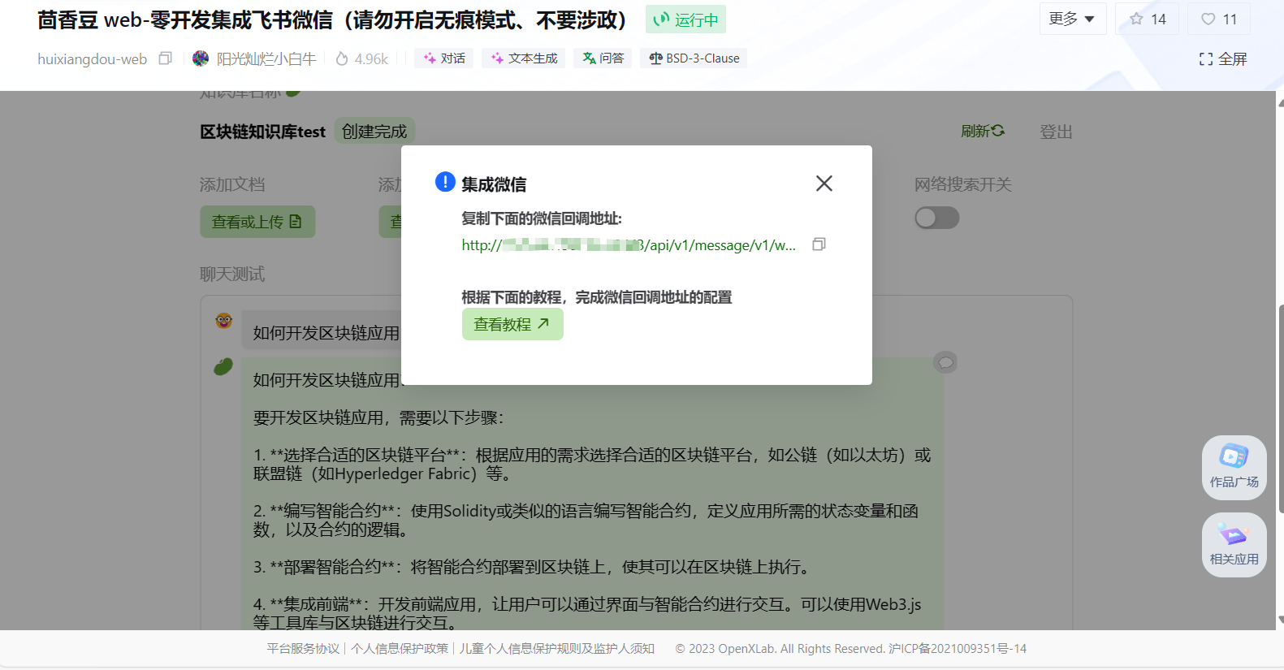Select the 对话 tag

[x=444, y=58]
